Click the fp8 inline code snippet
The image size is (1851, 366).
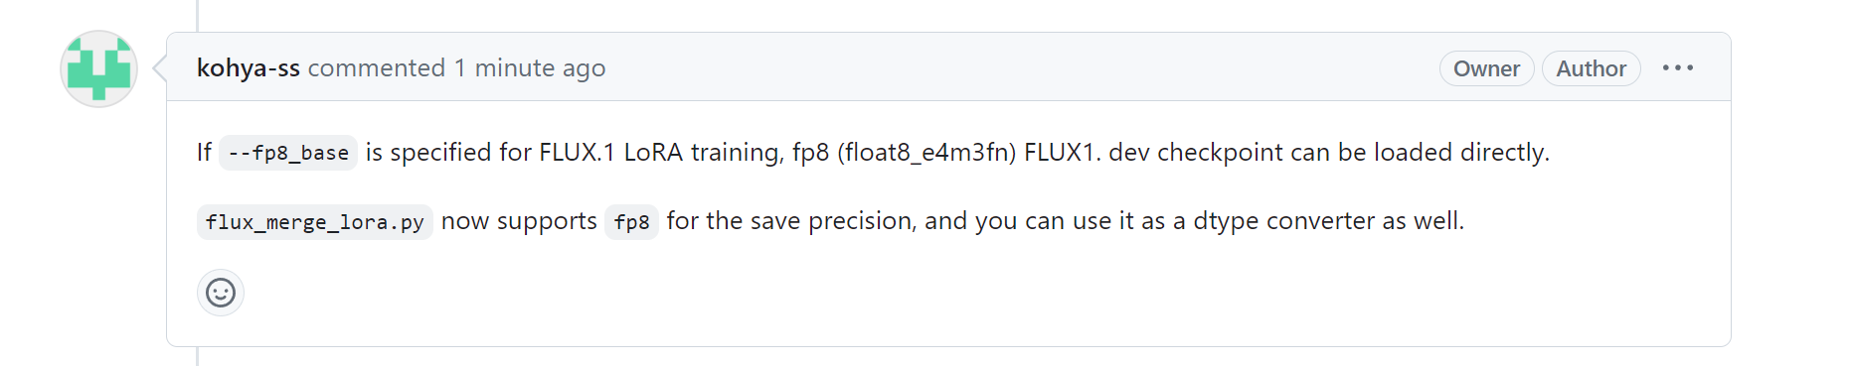coord(631,221)
